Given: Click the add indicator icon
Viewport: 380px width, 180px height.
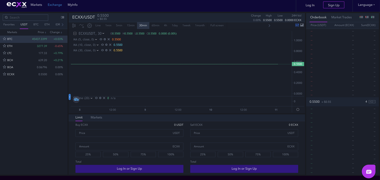Looking at the screenshot, I should 82,25.
